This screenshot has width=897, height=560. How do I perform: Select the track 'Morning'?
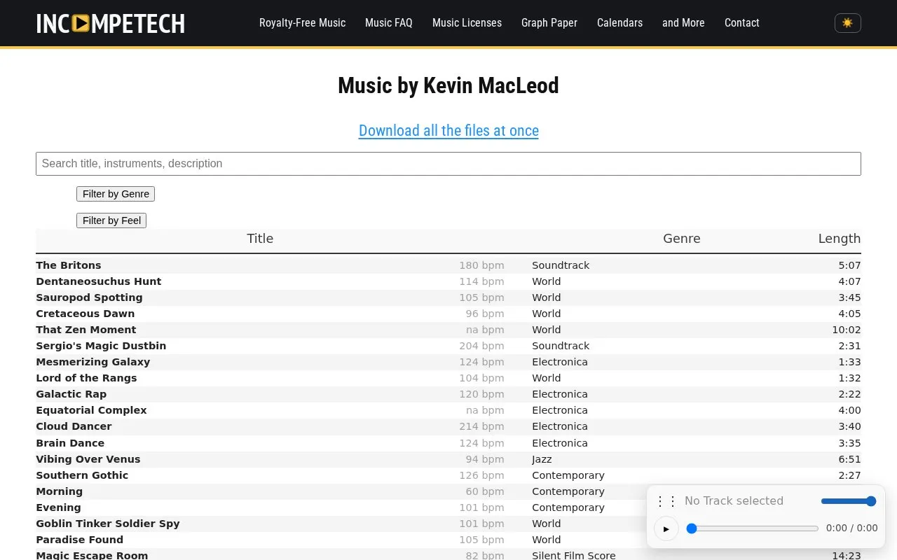[x=60, y=491]
